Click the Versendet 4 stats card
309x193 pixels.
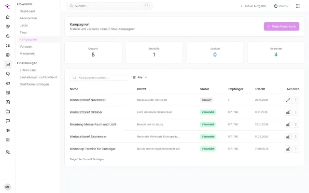tap(276, 53)
